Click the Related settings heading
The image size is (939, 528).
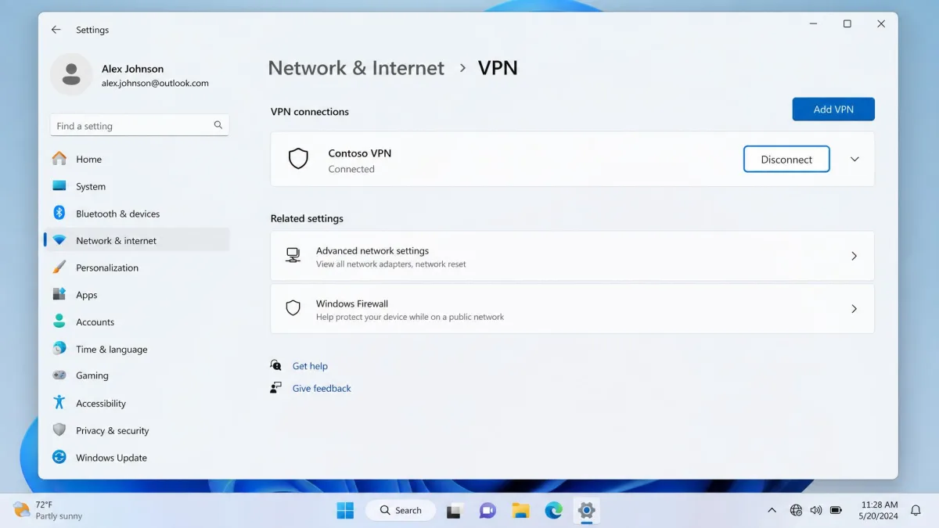click(307, 218)
